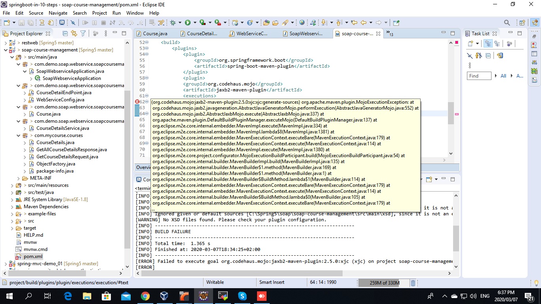Open the Navigate menu

(58, 13)
